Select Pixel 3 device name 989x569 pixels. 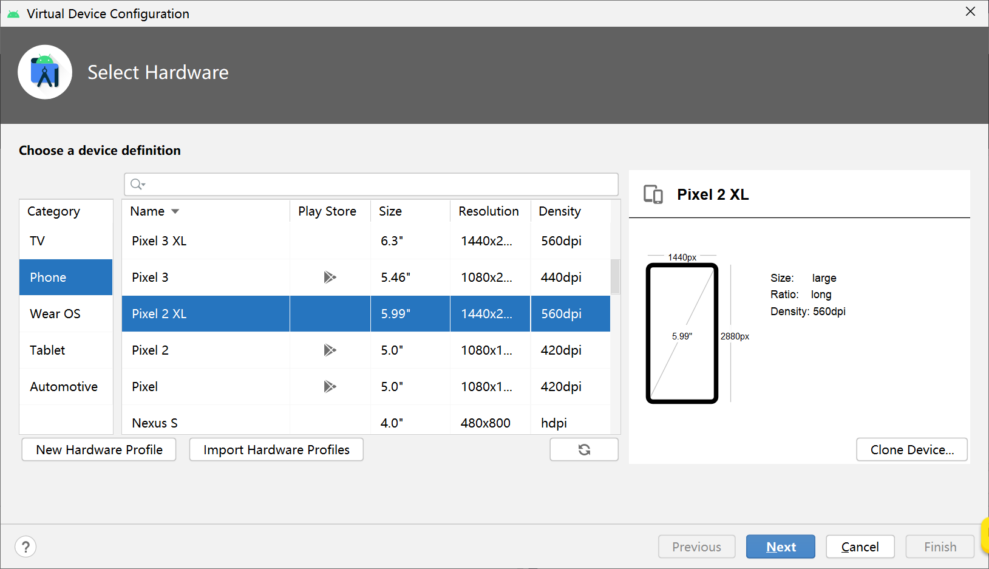point(150,278)
